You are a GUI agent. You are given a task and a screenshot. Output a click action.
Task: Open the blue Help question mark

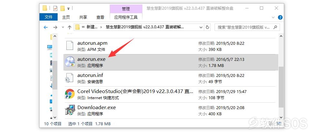[x=280, y=17]
